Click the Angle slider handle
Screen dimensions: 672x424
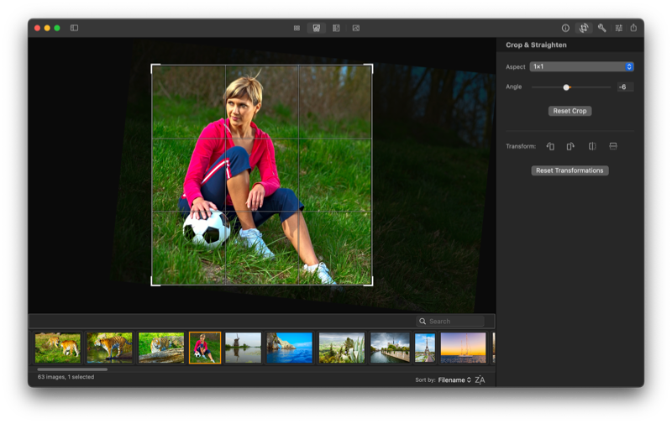566,87
